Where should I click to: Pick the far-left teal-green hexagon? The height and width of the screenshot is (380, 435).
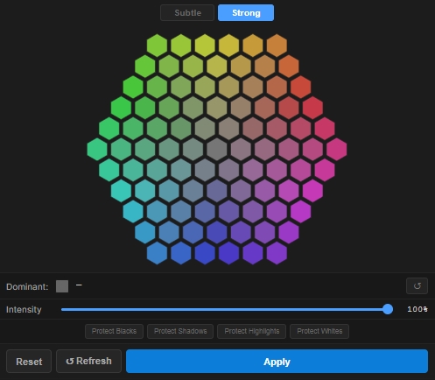97,150
